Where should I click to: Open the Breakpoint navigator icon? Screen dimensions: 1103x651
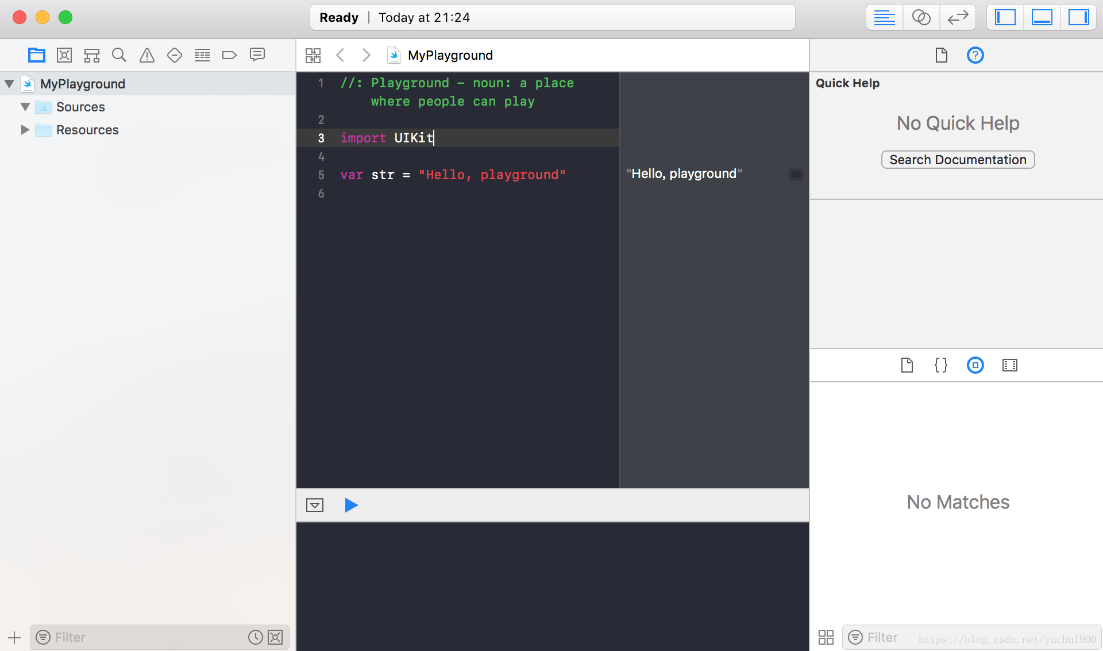click(x=229, y=55)
